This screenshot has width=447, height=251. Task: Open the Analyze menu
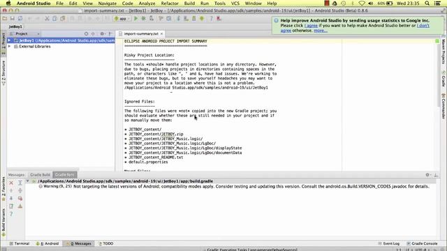point(147,3)
